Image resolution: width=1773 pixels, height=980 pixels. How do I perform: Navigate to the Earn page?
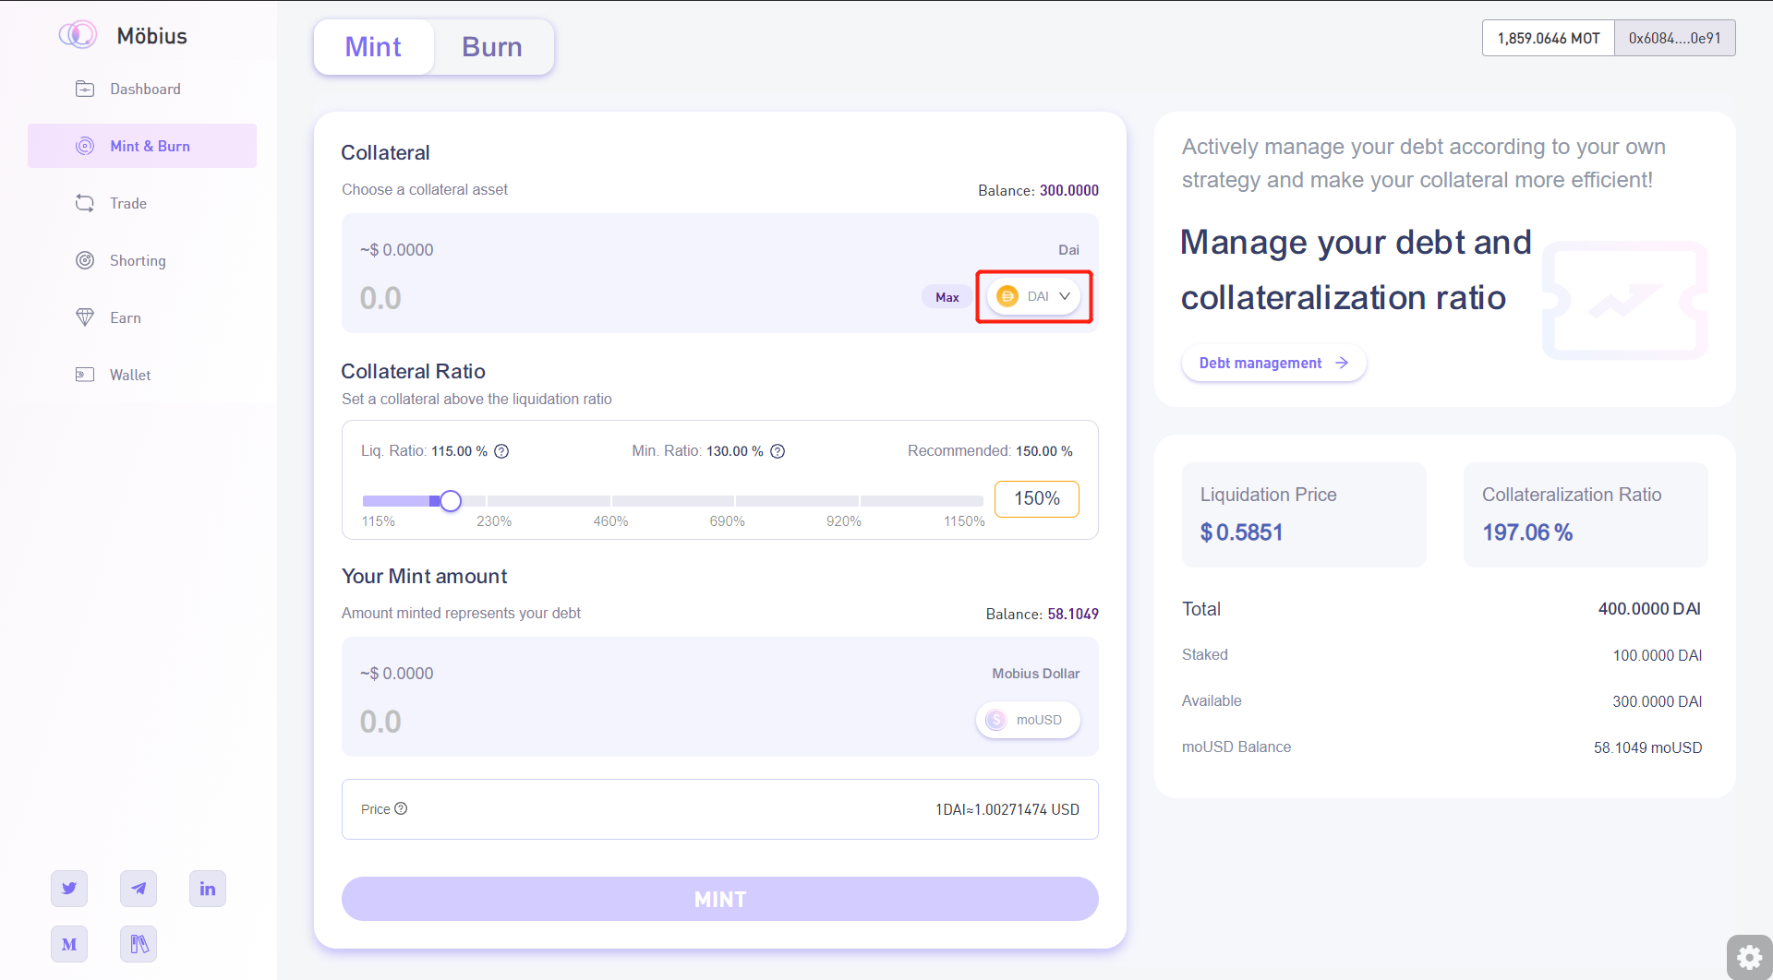pos(142,317)
